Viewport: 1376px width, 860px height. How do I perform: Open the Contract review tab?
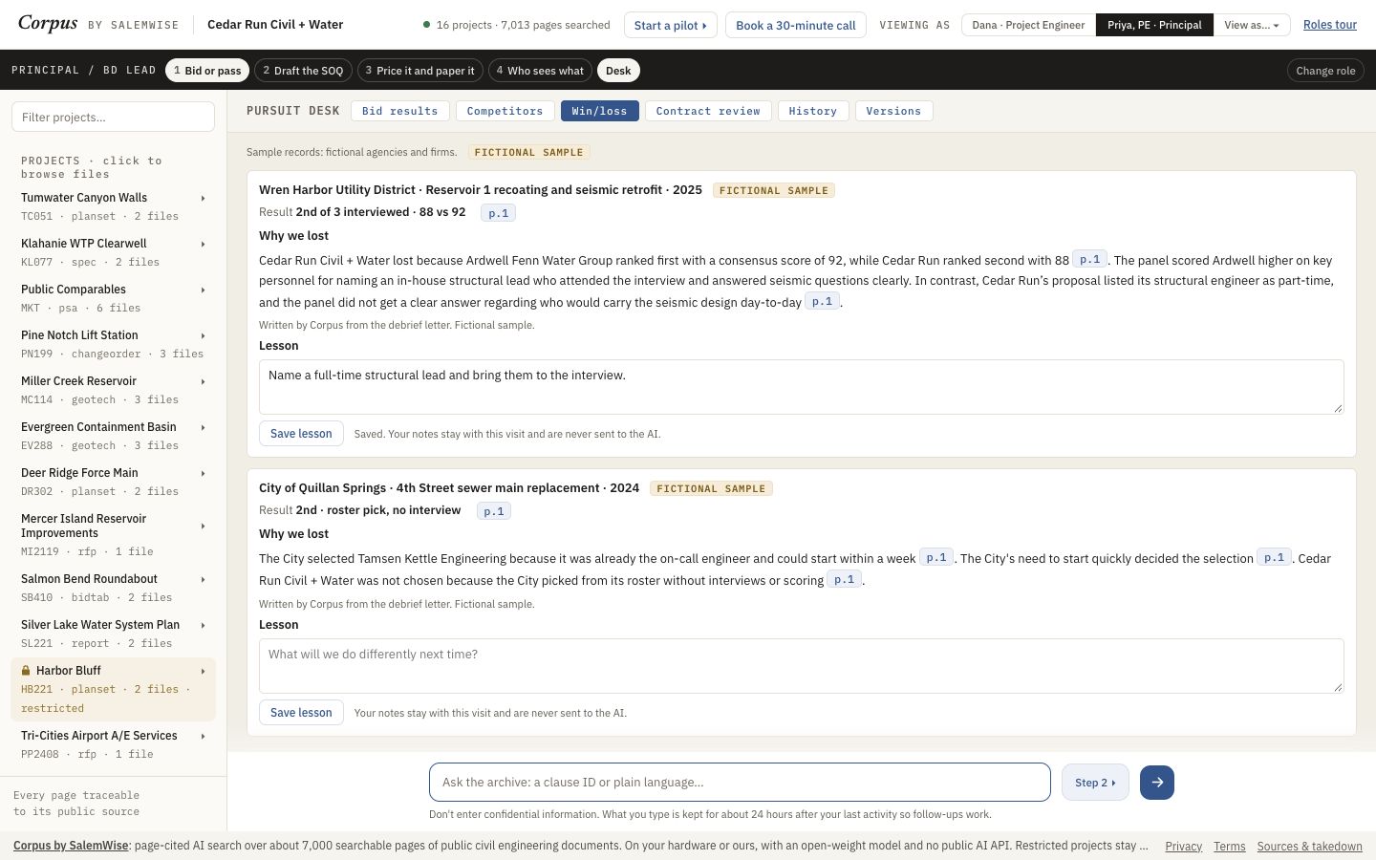pyautogui.click(x=708, y=111)
